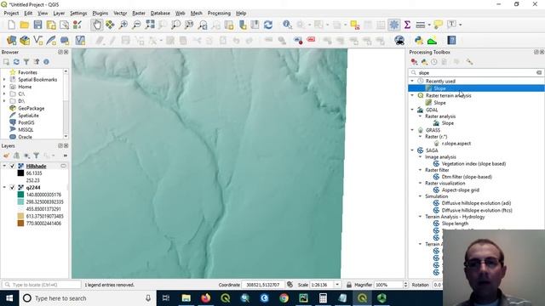Click Windows Start button
Viewport: 545px width, 306px height.
(9, 298)
